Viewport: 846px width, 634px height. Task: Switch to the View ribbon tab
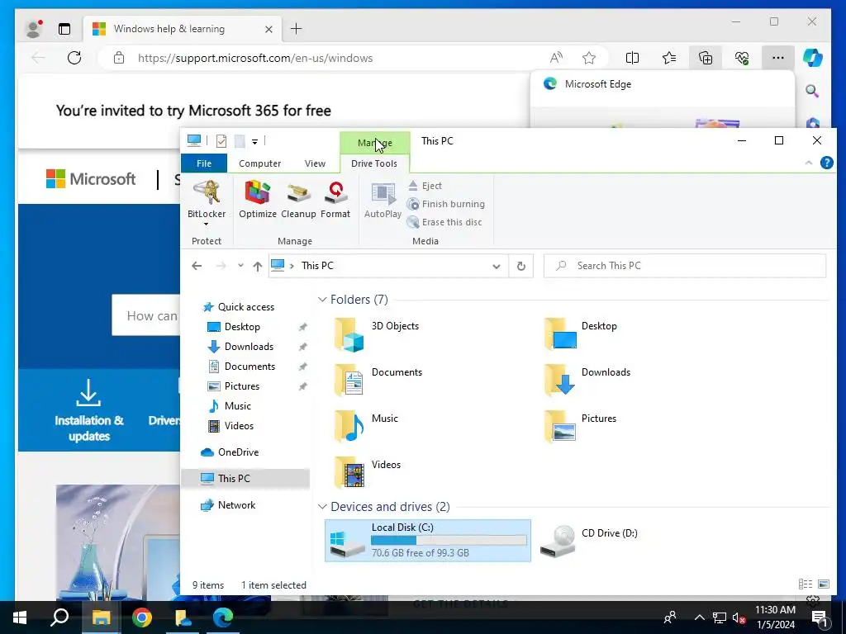(x=315, y=163)
